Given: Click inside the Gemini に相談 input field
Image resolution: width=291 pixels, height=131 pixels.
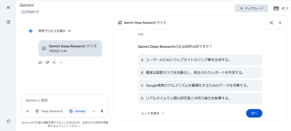Looking at the screenshot, I should tap(65, 100).
